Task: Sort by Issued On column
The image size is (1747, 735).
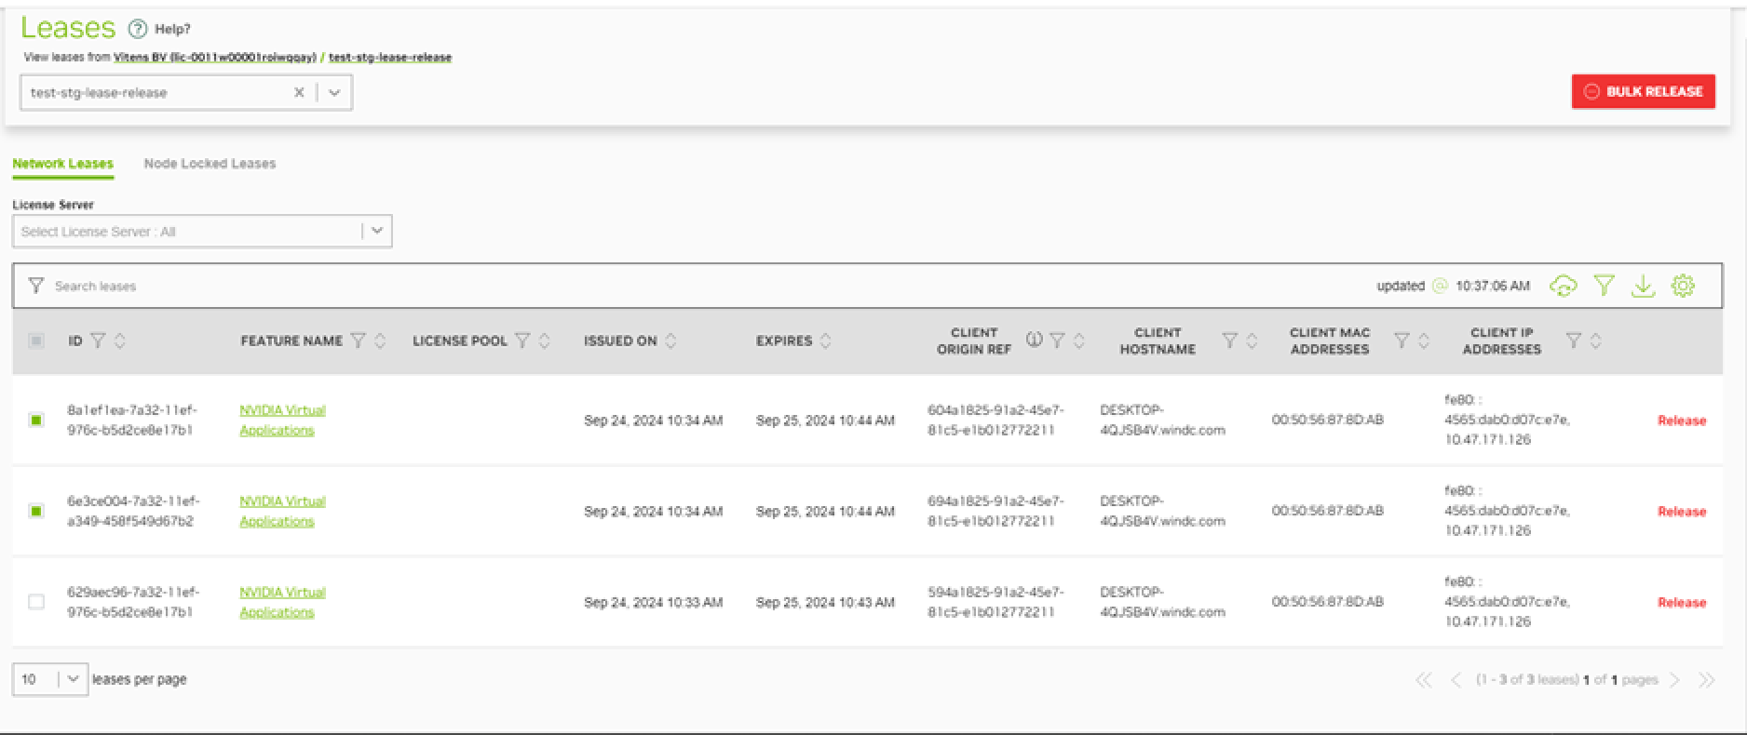Action: [670, 341]
